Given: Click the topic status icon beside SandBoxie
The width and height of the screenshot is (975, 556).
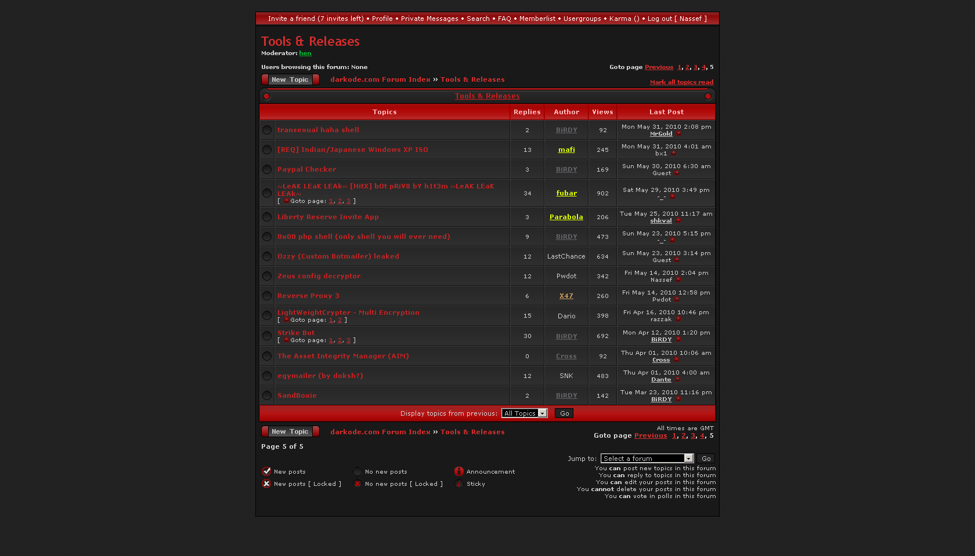Looking at the screenshot, I should 267,395.
